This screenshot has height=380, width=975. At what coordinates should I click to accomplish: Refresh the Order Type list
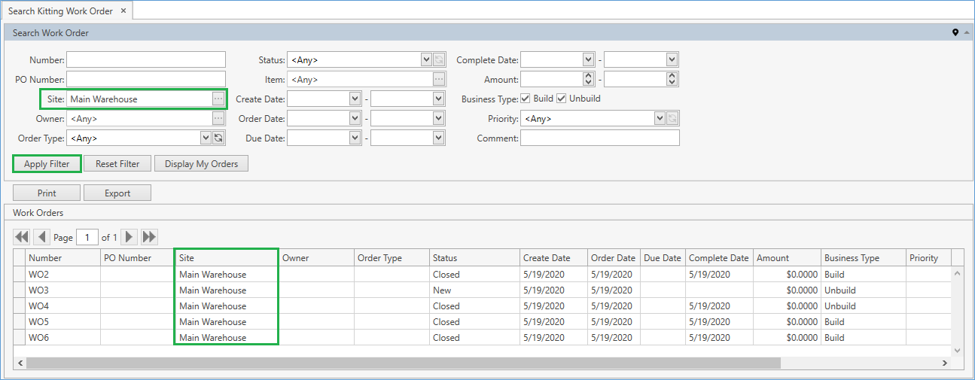[x=218, y=138]
